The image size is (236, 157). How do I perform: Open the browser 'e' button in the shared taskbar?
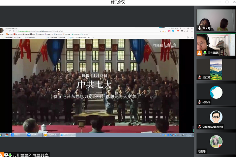pos(67,135)
